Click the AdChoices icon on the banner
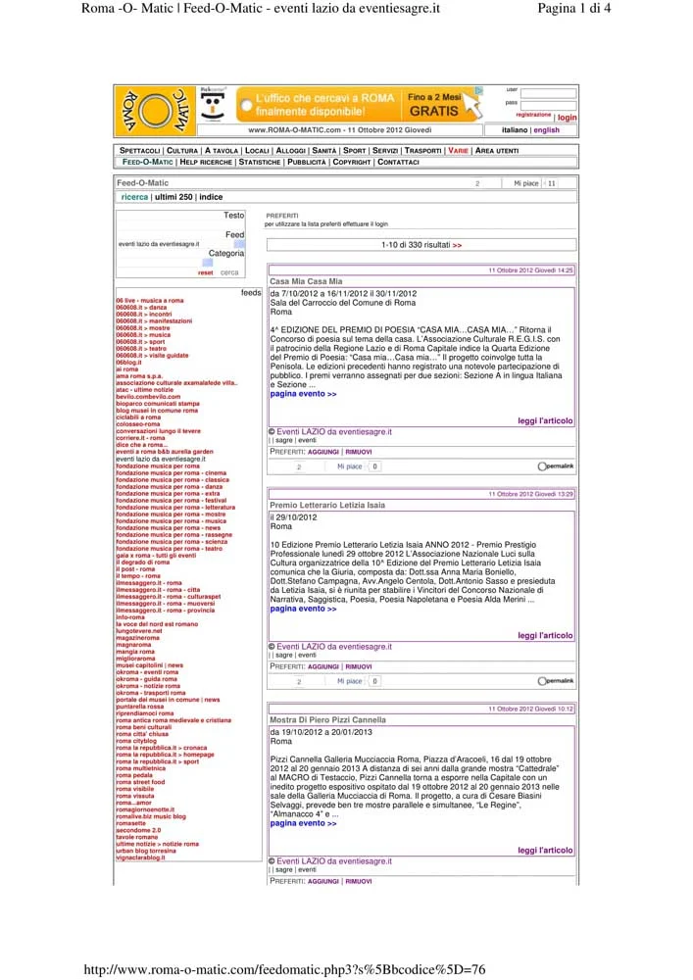This screenshot has height=980, width=693. click(479, 91)
